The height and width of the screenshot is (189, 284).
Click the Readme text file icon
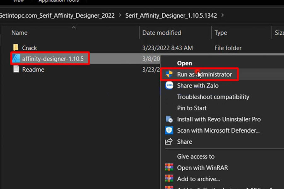click(16, 69)
